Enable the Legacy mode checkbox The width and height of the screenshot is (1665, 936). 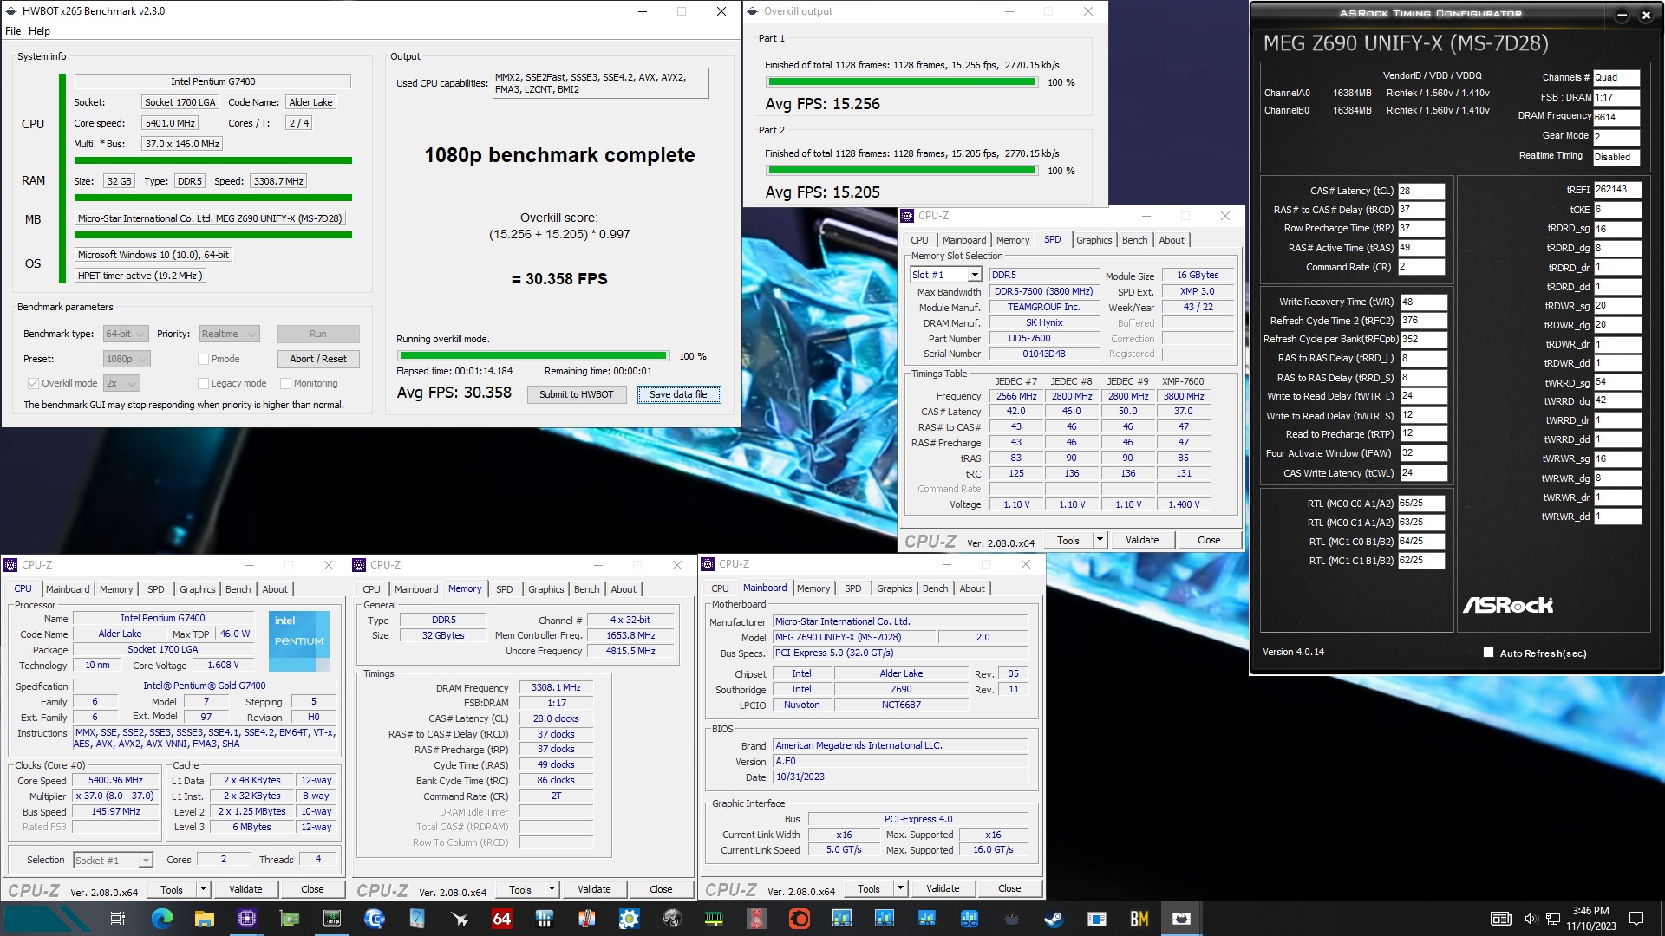tap(203, 383)
